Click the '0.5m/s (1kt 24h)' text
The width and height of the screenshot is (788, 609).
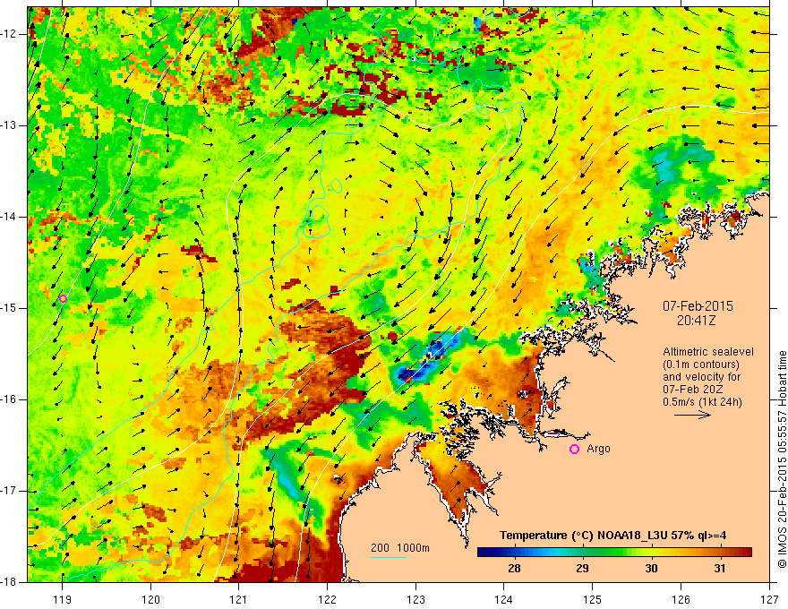[702, 402]
